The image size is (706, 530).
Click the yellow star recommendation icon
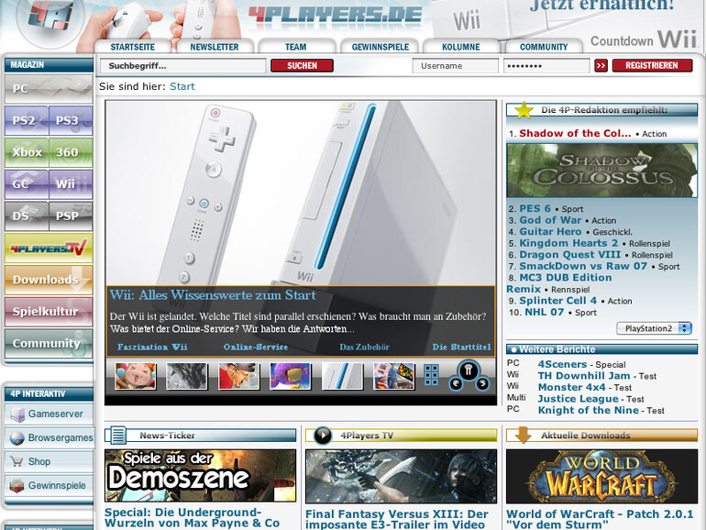click(524, 110)
